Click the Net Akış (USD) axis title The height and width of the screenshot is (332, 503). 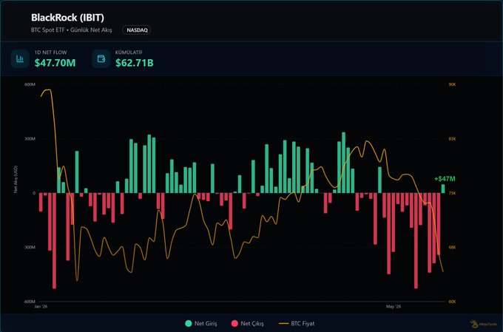tap(16, 180)
